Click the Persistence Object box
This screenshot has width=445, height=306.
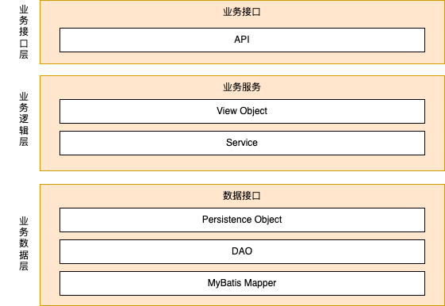tap(242, 220)
